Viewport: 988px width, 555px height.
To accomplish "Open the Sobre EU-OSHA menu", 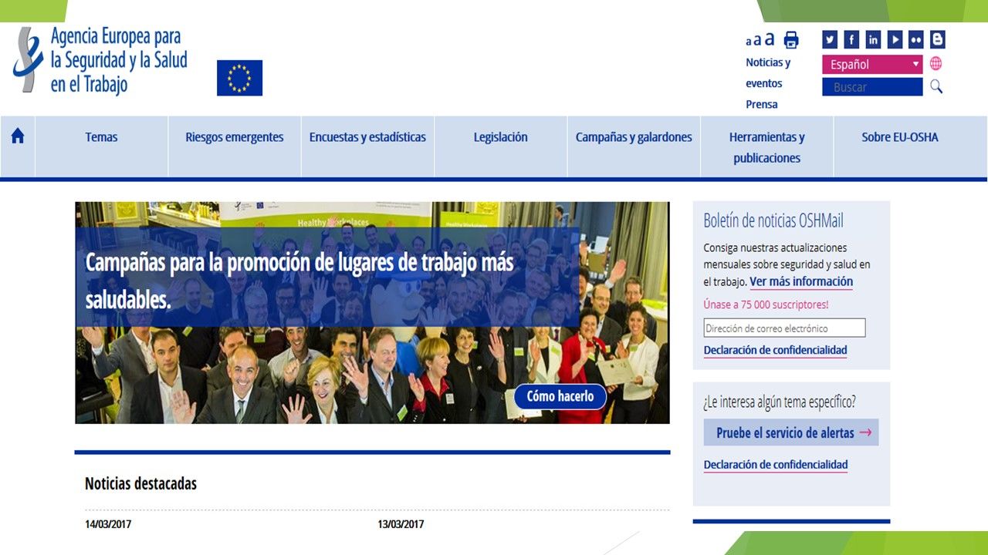I will 900,137.
